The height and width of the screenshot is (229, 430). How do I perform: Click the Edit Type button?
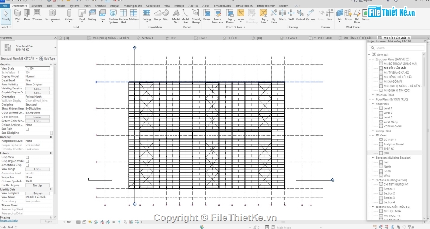coord(48,59)
